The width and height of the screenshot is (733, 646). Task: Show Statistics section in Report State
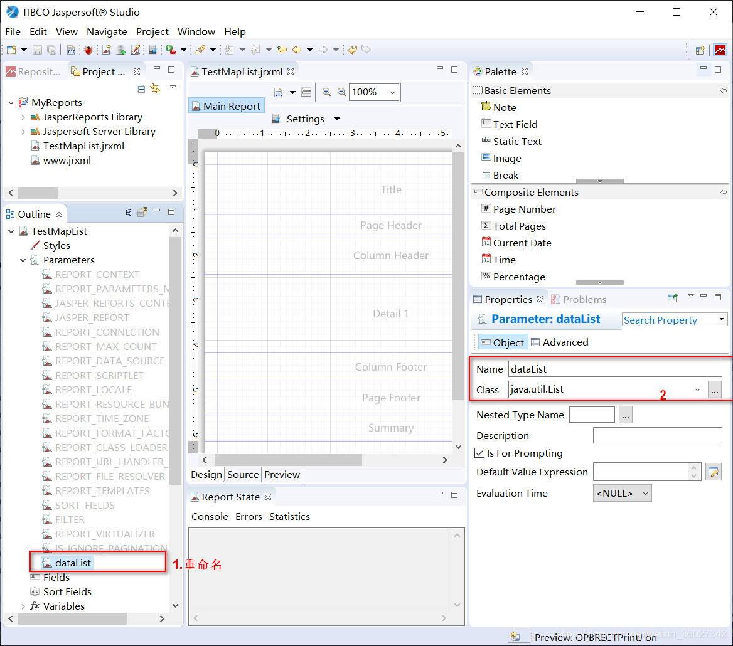(x=289, y=517)
